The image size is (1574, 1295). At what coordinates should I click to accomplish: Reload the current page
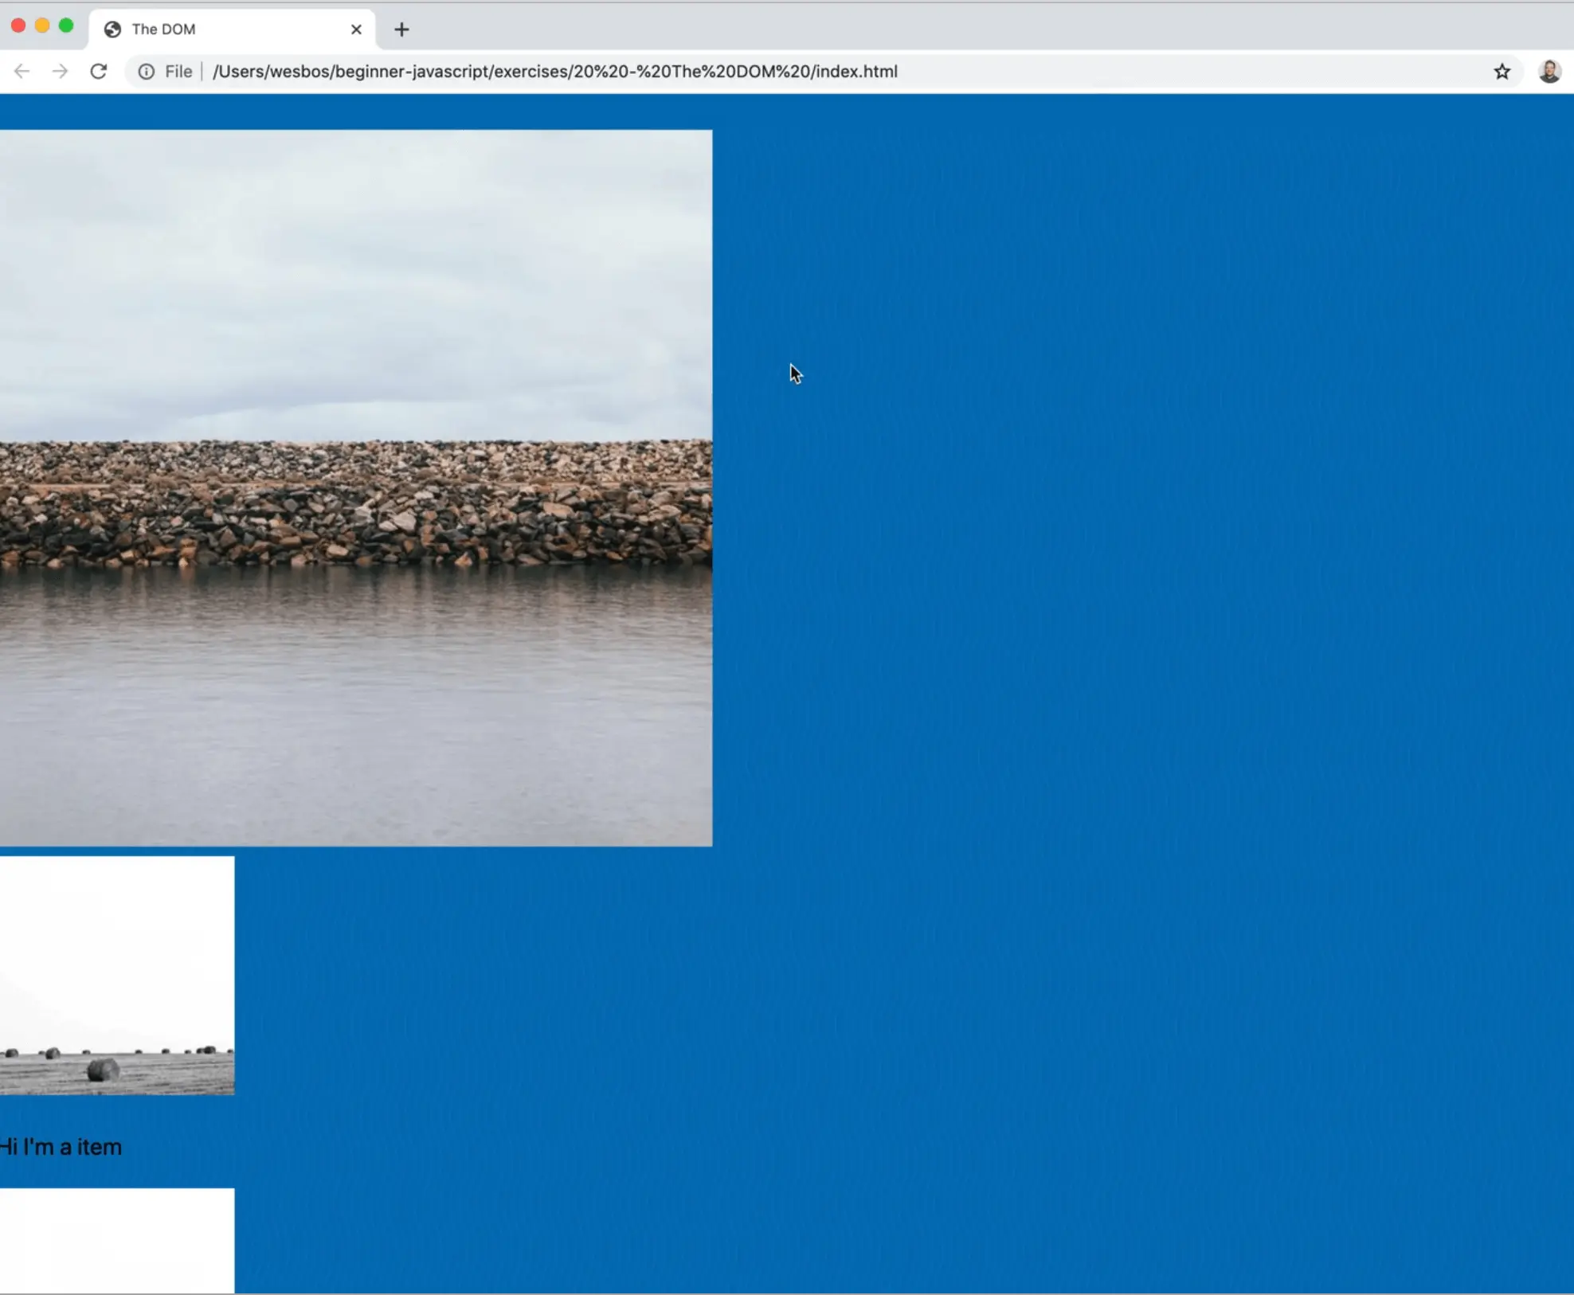click(99, 72)
